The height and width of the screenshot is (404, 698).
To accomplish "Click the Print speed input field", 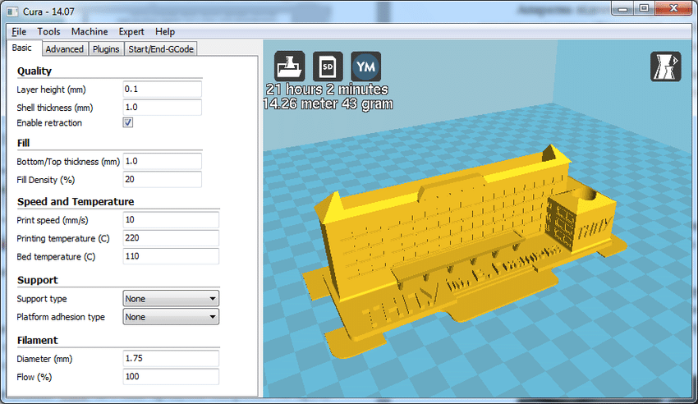I will [171, 220].
